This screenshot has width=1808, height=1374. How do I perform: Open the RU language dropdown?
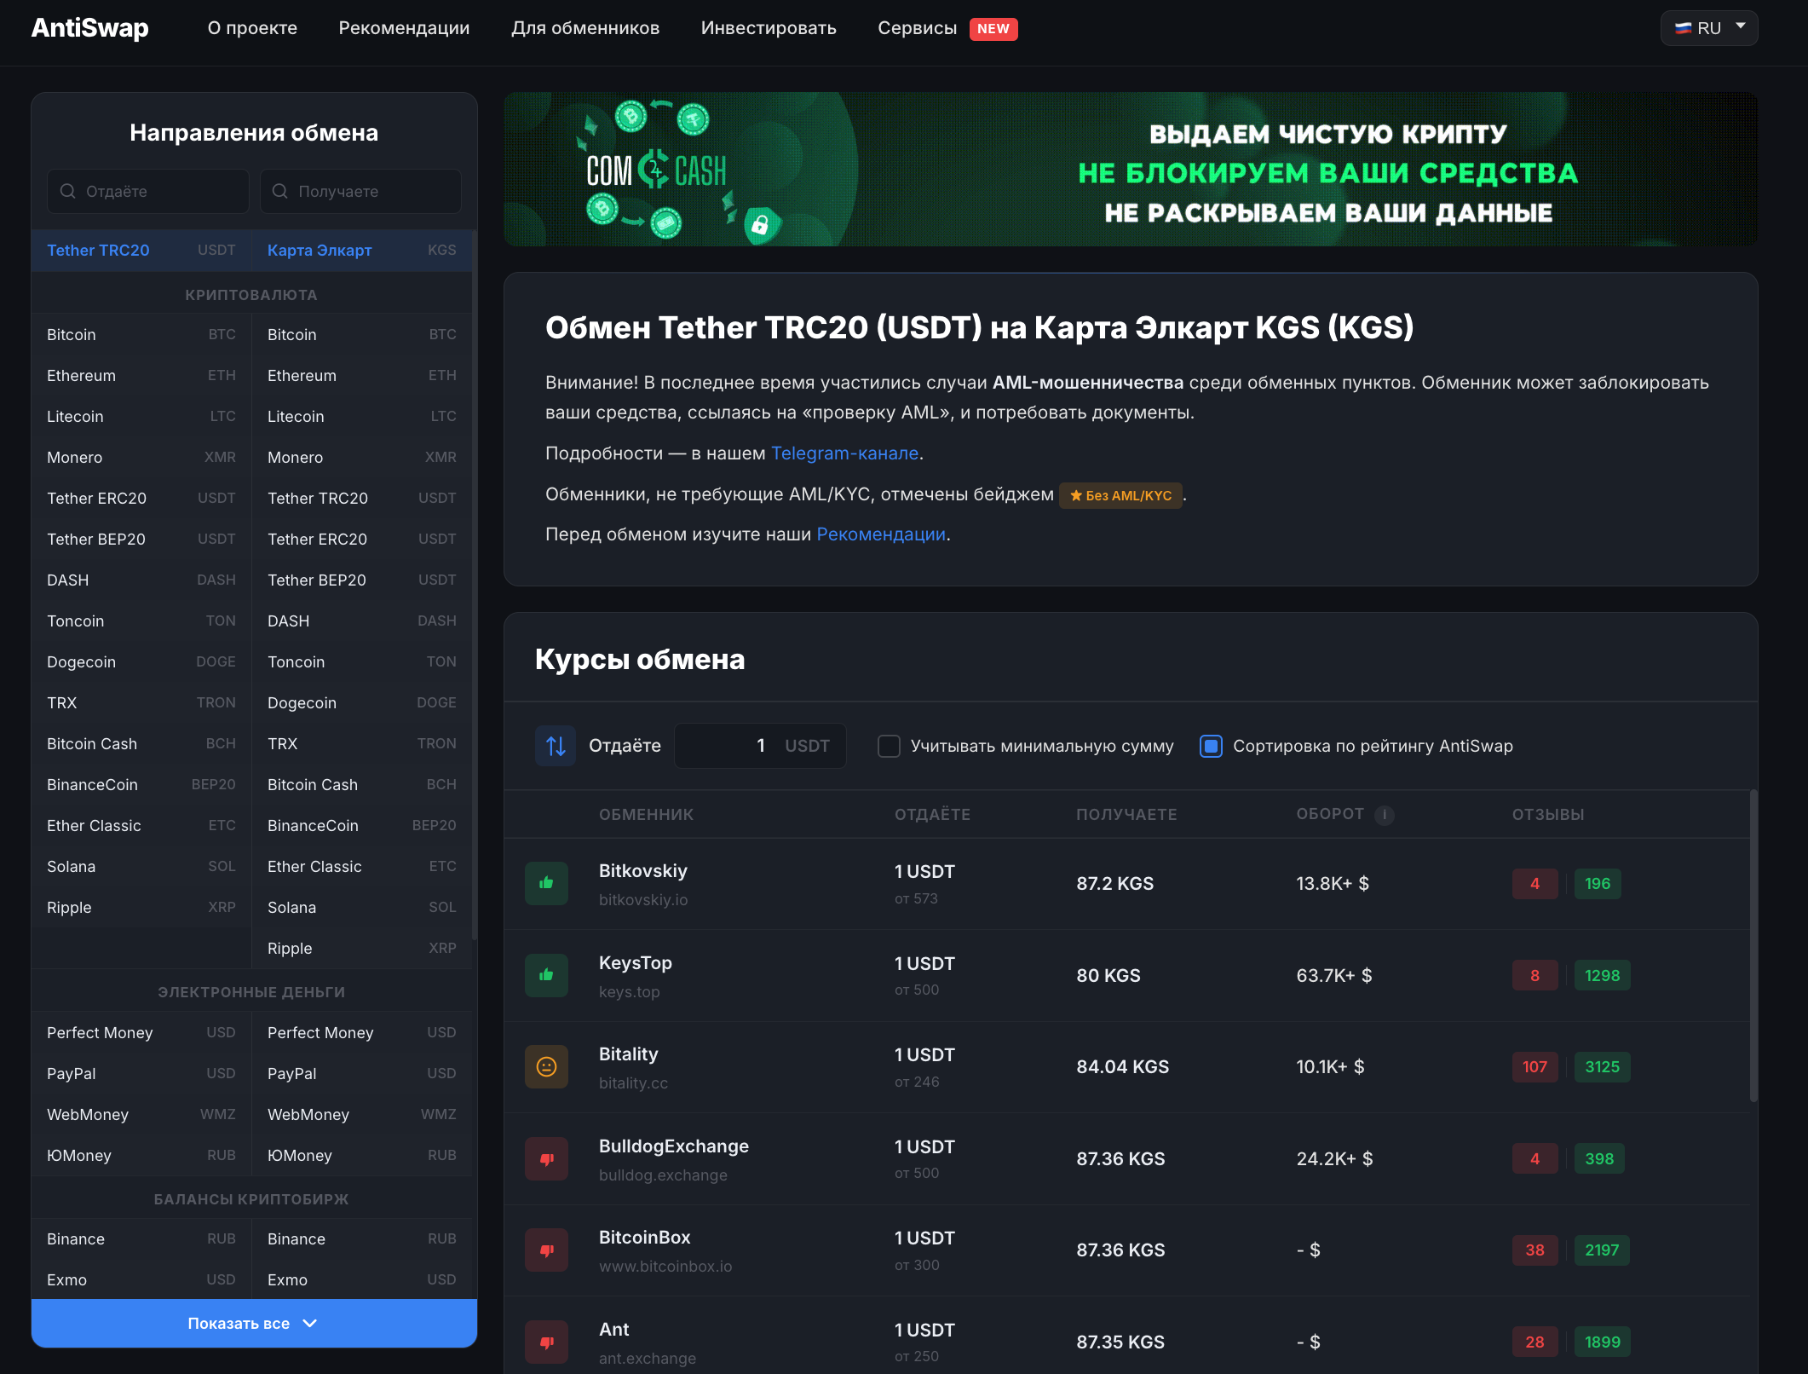coord(1708,28)
